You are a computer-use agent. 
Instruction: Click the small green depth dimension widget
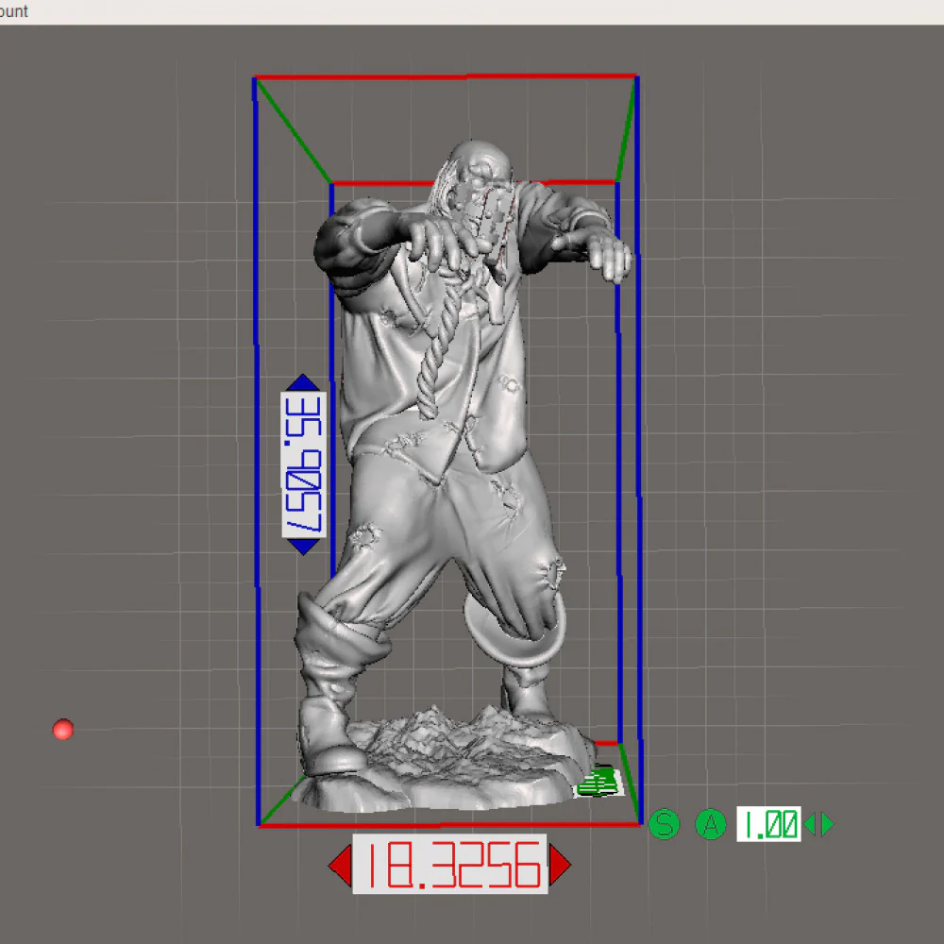coord(598,782)
